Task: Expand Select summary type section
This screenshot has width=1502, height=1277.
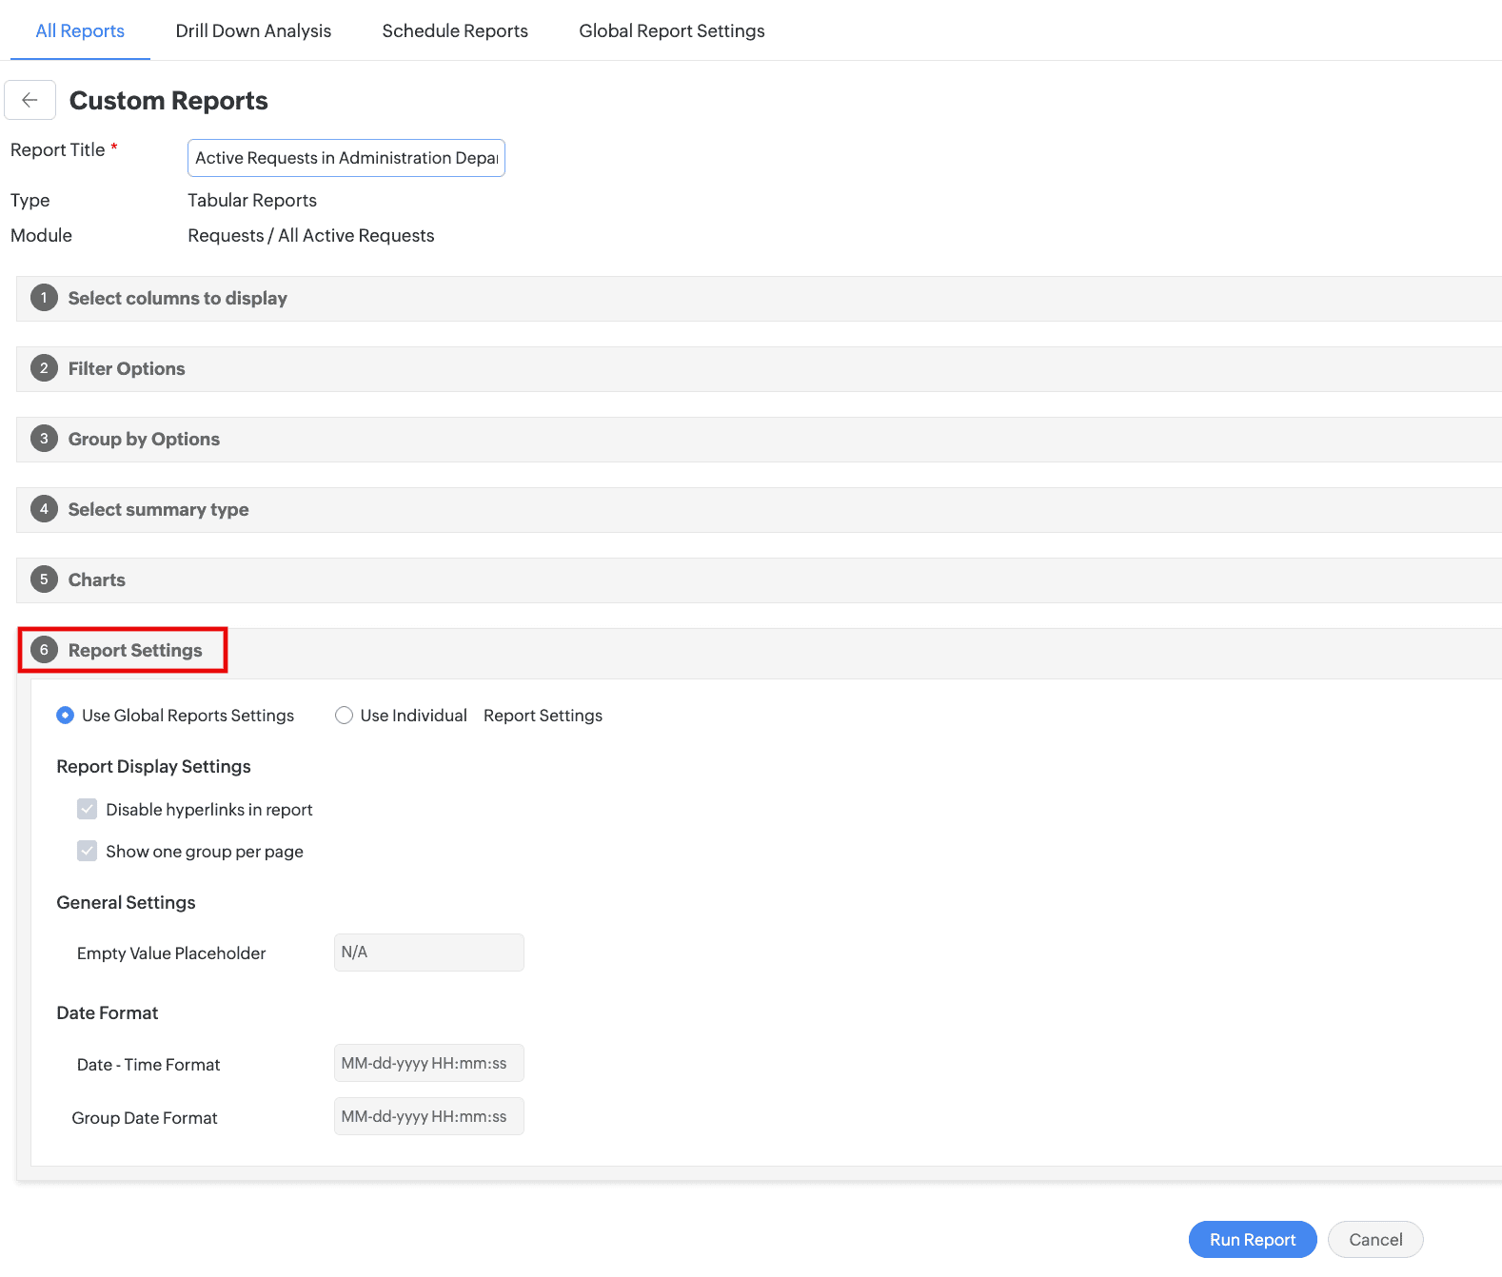Action: [x=759, y=510]
